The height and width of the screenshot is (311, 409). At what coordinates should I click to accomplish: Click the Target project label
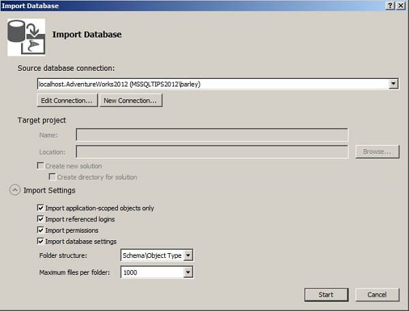point(42,120)
